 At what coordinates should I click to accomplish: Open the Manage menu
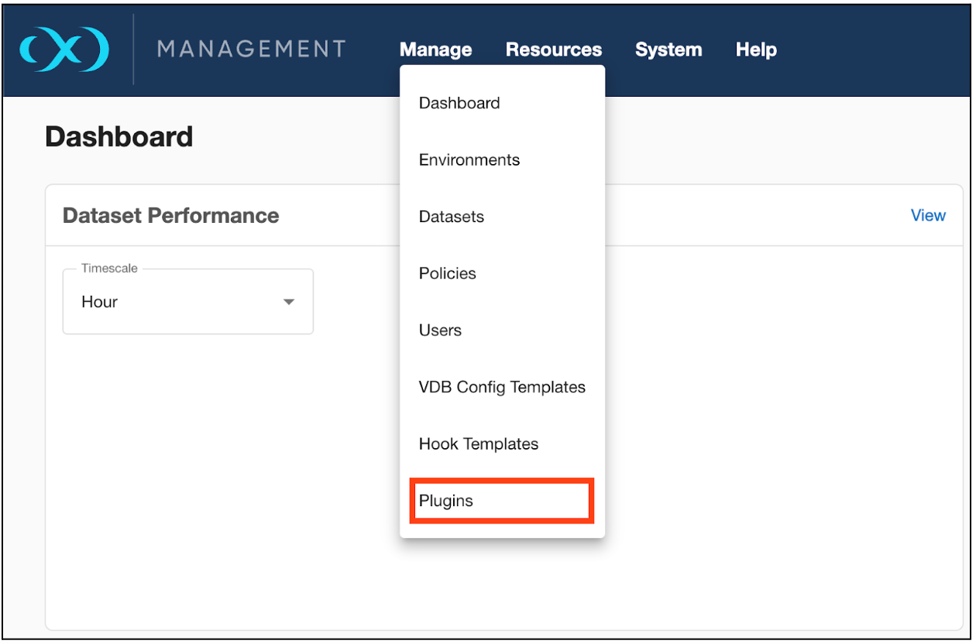tap(435, 49)
